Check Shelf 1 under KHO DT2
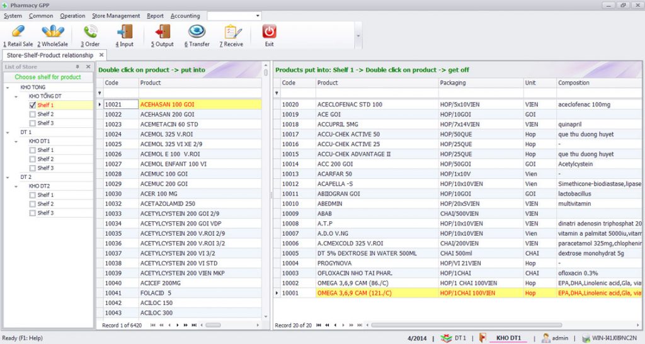645x344 pixels. tap(33, 195)
